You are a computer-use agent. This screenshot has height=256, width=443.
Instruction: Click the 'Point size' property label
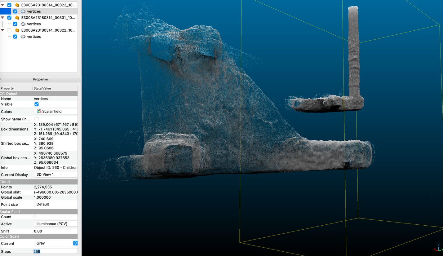9,205
